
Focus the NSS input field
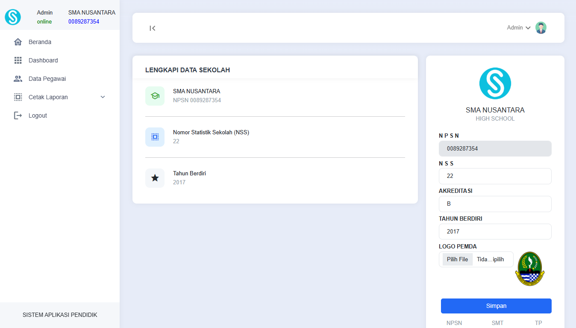tap(495, 176)
